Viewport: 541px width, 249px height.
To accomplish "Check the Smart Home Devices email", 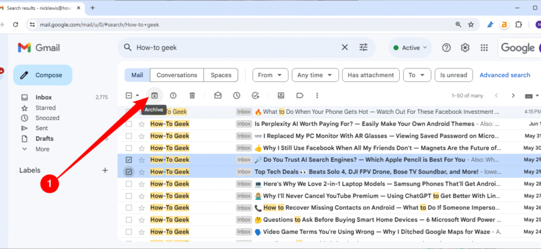I will pos(129,220).
